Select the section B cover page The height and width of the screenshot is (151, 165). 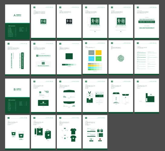point(17,96)
